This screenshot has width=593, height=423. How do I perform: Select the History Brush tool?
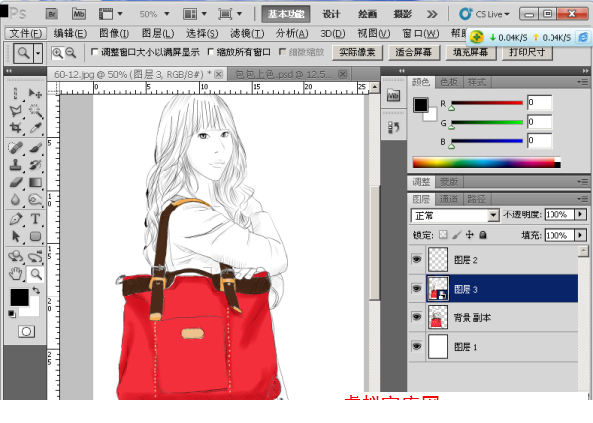tap(35, 165)
